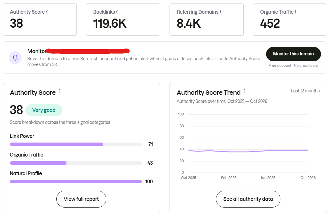Click the Free account · No credit card note

pyautogui.click(x=293, y=65)
